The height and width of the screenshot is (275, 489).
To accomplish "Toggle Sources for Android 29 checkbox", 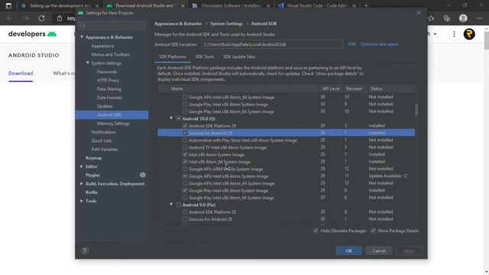I will [x=185, y=133].
